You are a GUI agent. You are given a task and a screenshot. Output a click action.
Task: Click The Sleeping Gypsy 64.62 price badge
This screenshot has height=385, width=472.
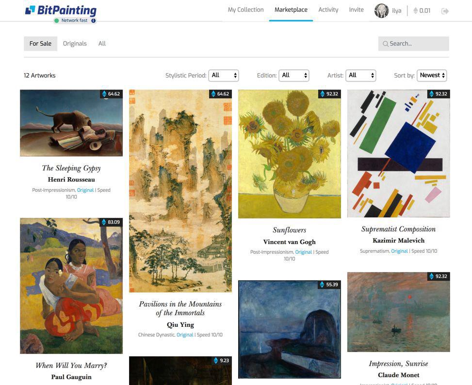111,94
